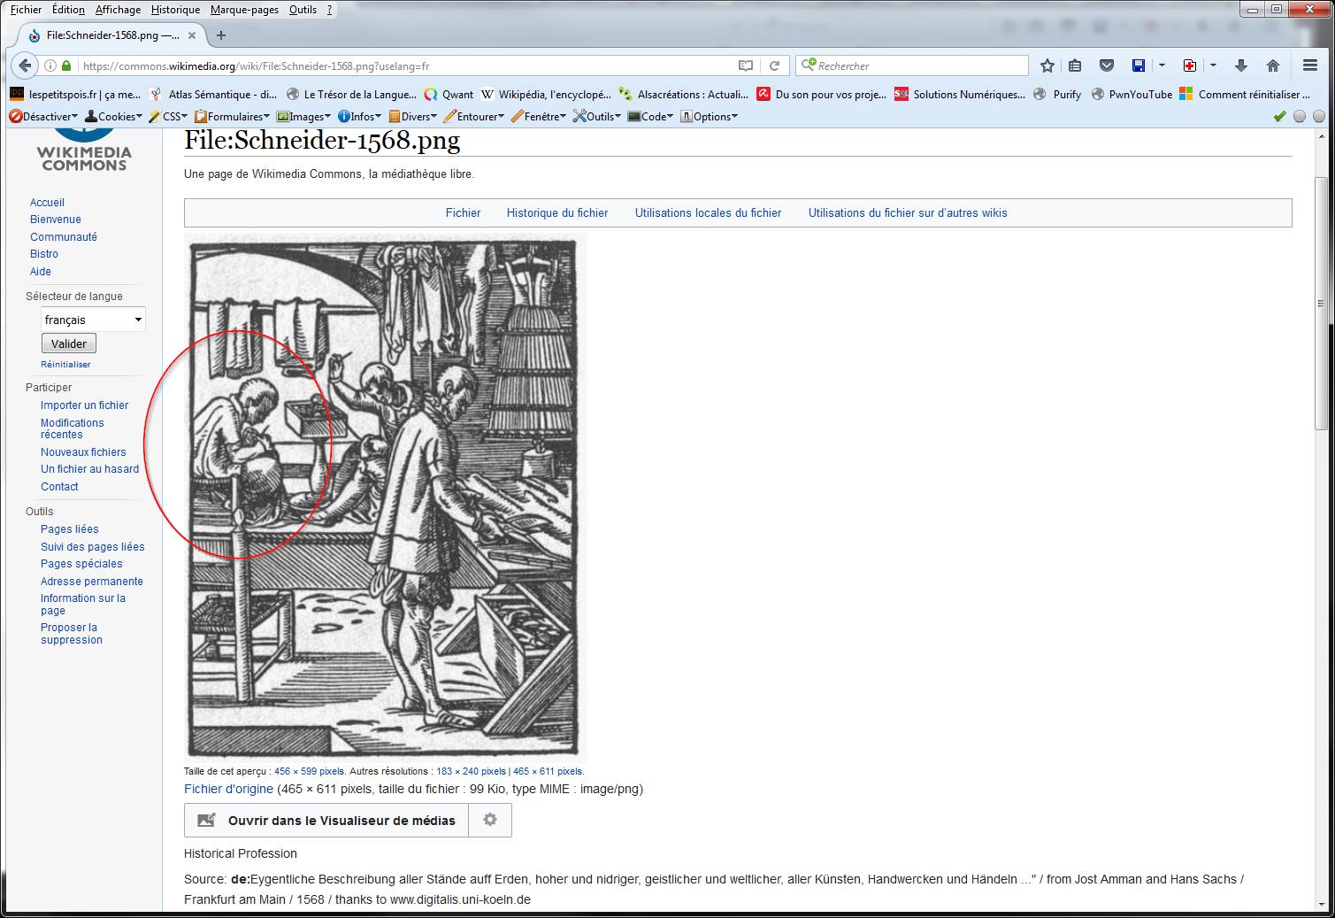This screenshot has width=1335, height=918.
Task: Open the Historique menu in menu bar
Action: tap(175, 10)
